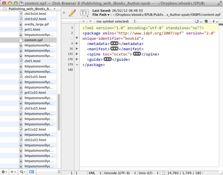
Task: Open the Text Options toolbar icon
Action: point(84,13)
